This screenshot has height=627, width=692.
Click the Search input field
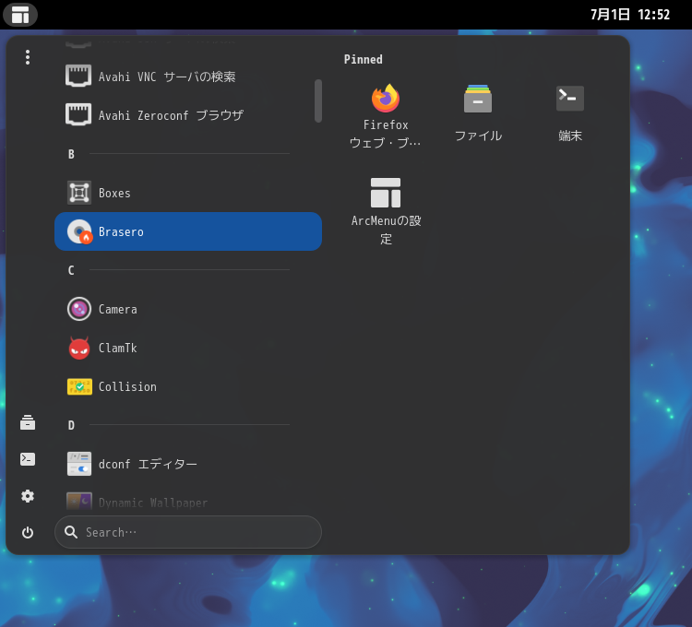click(x=188, y=532)
